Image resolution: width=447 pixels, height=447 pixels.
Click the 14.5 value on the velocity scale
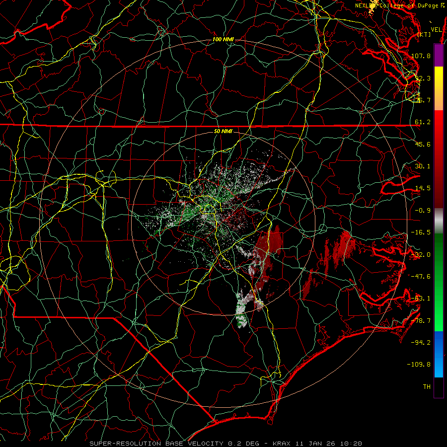[x=423, y=188]
